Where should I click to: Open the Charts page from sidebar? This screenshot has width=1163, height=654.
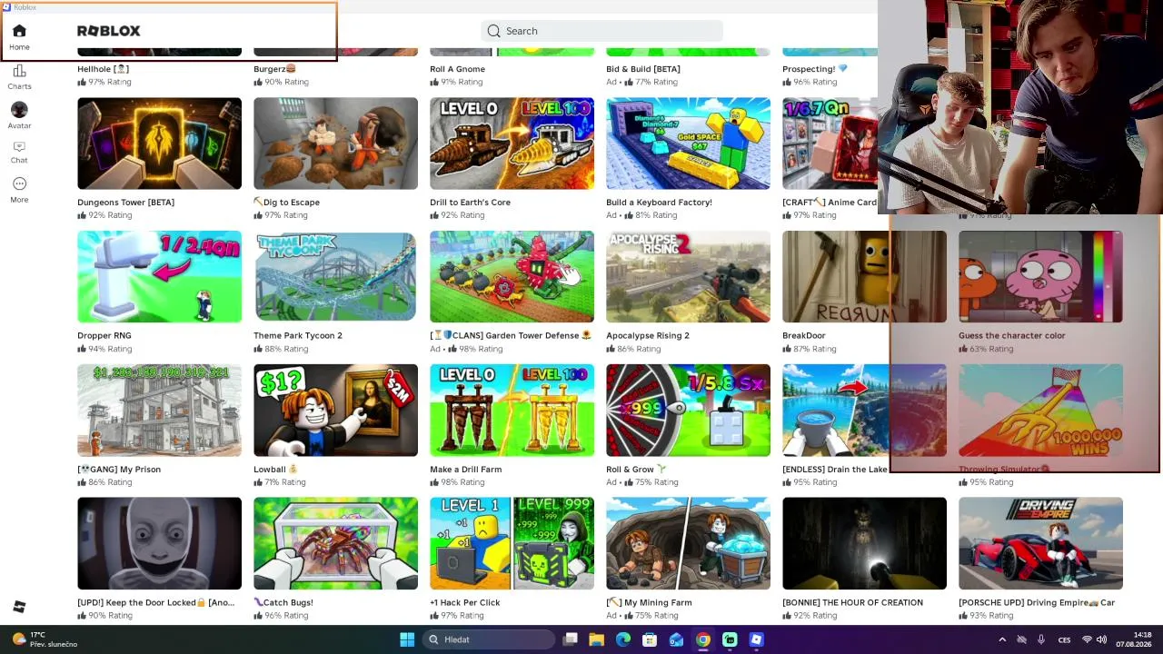[x=19, y=77]
